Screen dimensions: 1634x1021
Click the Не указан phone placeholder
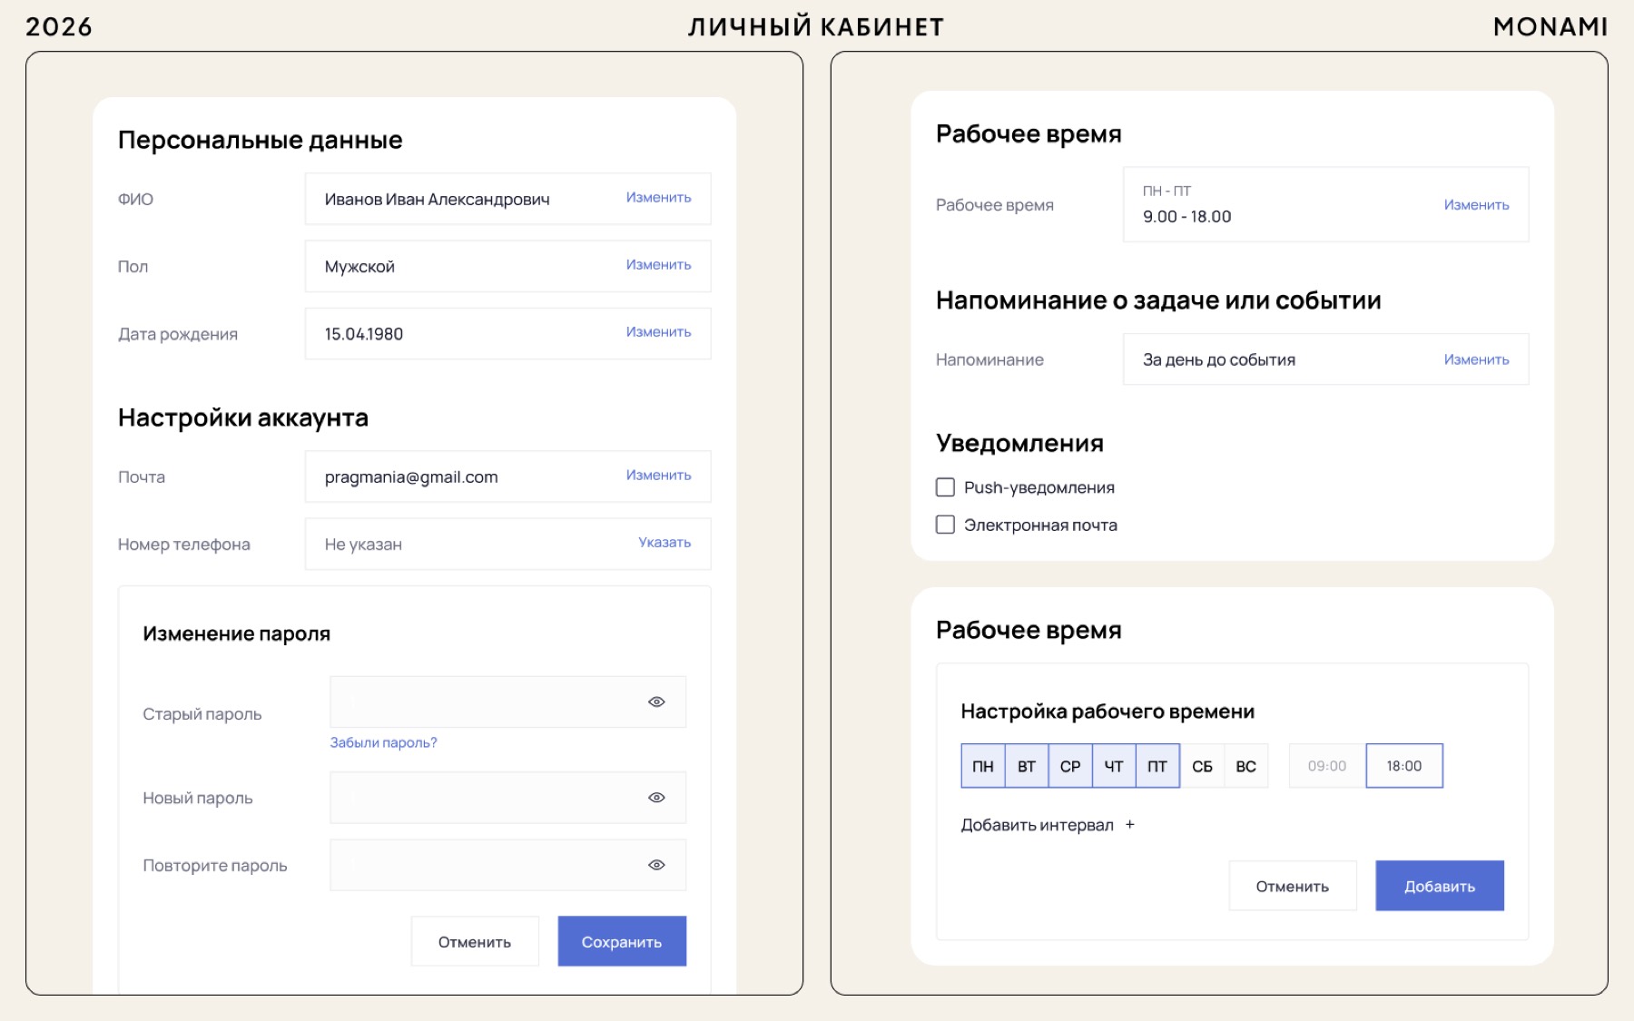(363, 545)
